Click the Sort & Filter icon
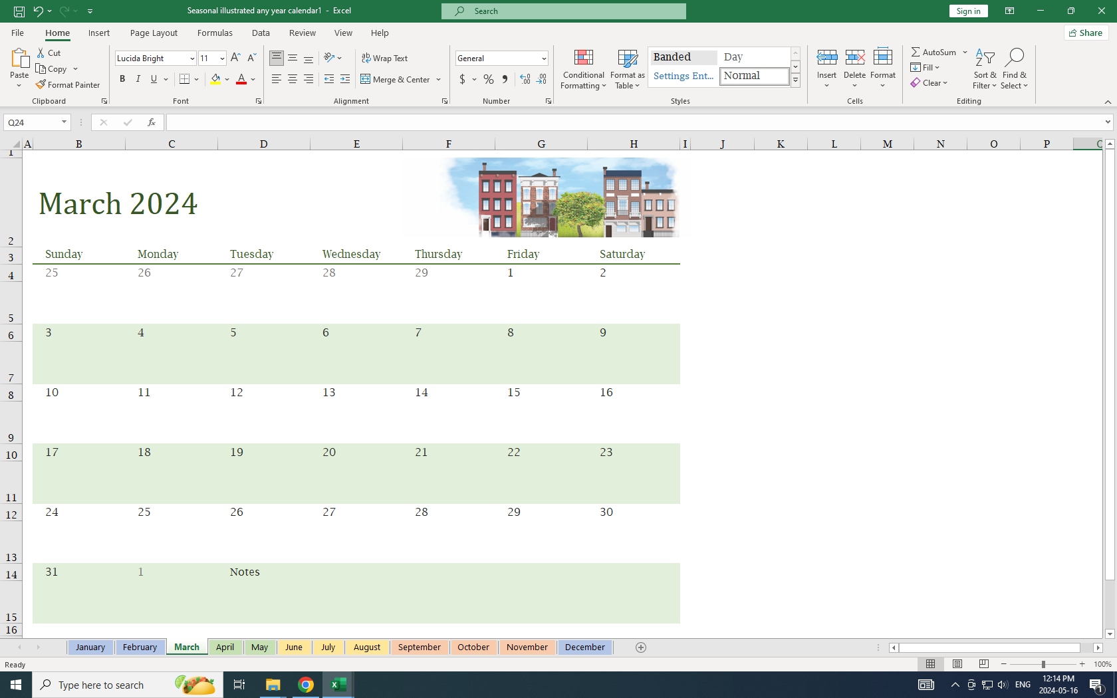 (984, 69)
